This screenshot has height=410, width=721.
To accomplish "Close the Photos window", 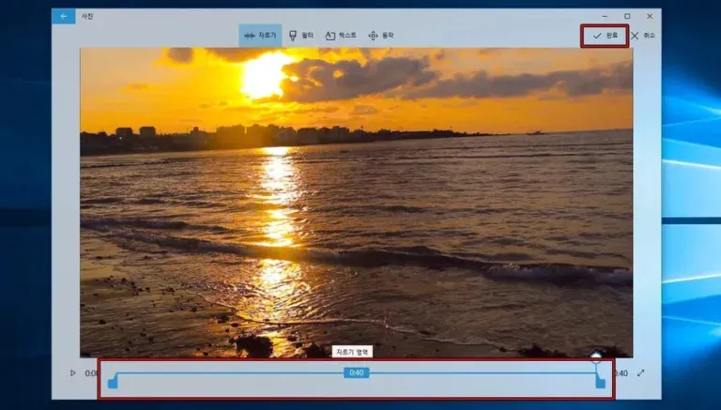I will [x=650, y=16].
